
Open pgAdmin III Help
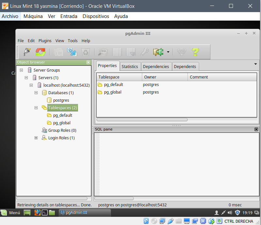[x=195, y=52]
